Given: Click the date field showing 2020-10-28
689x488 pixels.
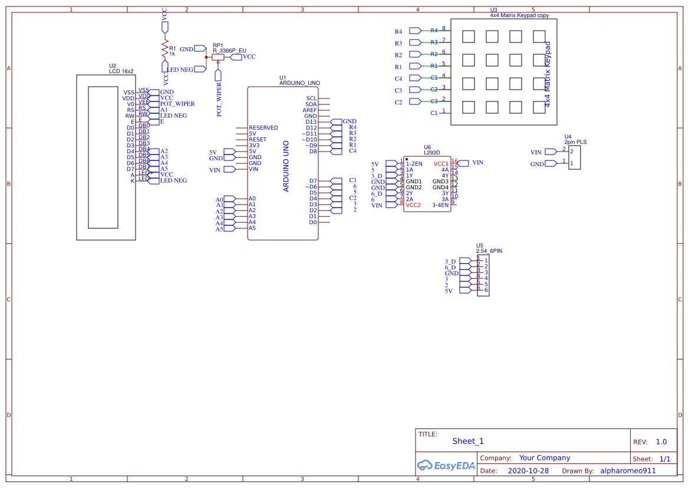Looking at the screenshot, I should tap(529, 470).
